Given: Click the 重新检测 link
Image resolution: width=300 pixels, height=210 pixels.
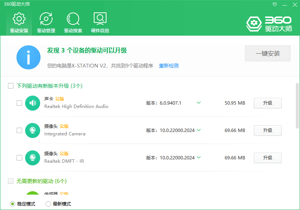Looking at the screenshot, I should coord(169,66).
